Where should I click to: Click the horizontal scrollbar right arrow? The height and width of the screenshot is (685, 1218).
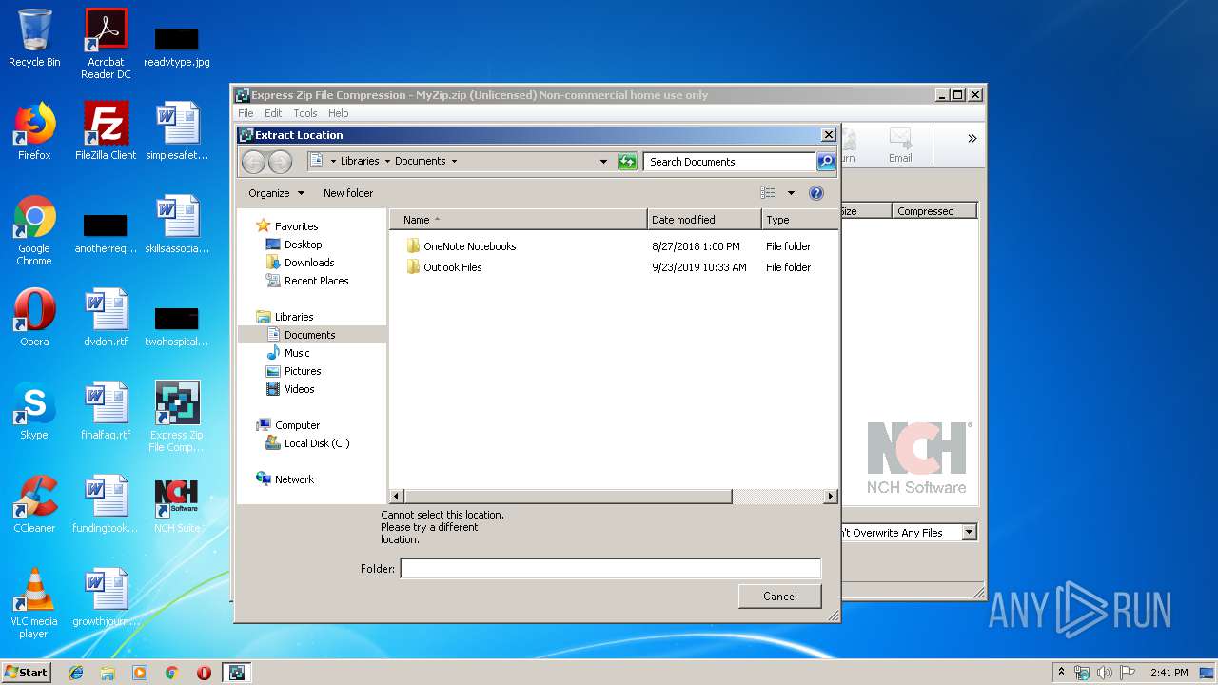(831, 497)
